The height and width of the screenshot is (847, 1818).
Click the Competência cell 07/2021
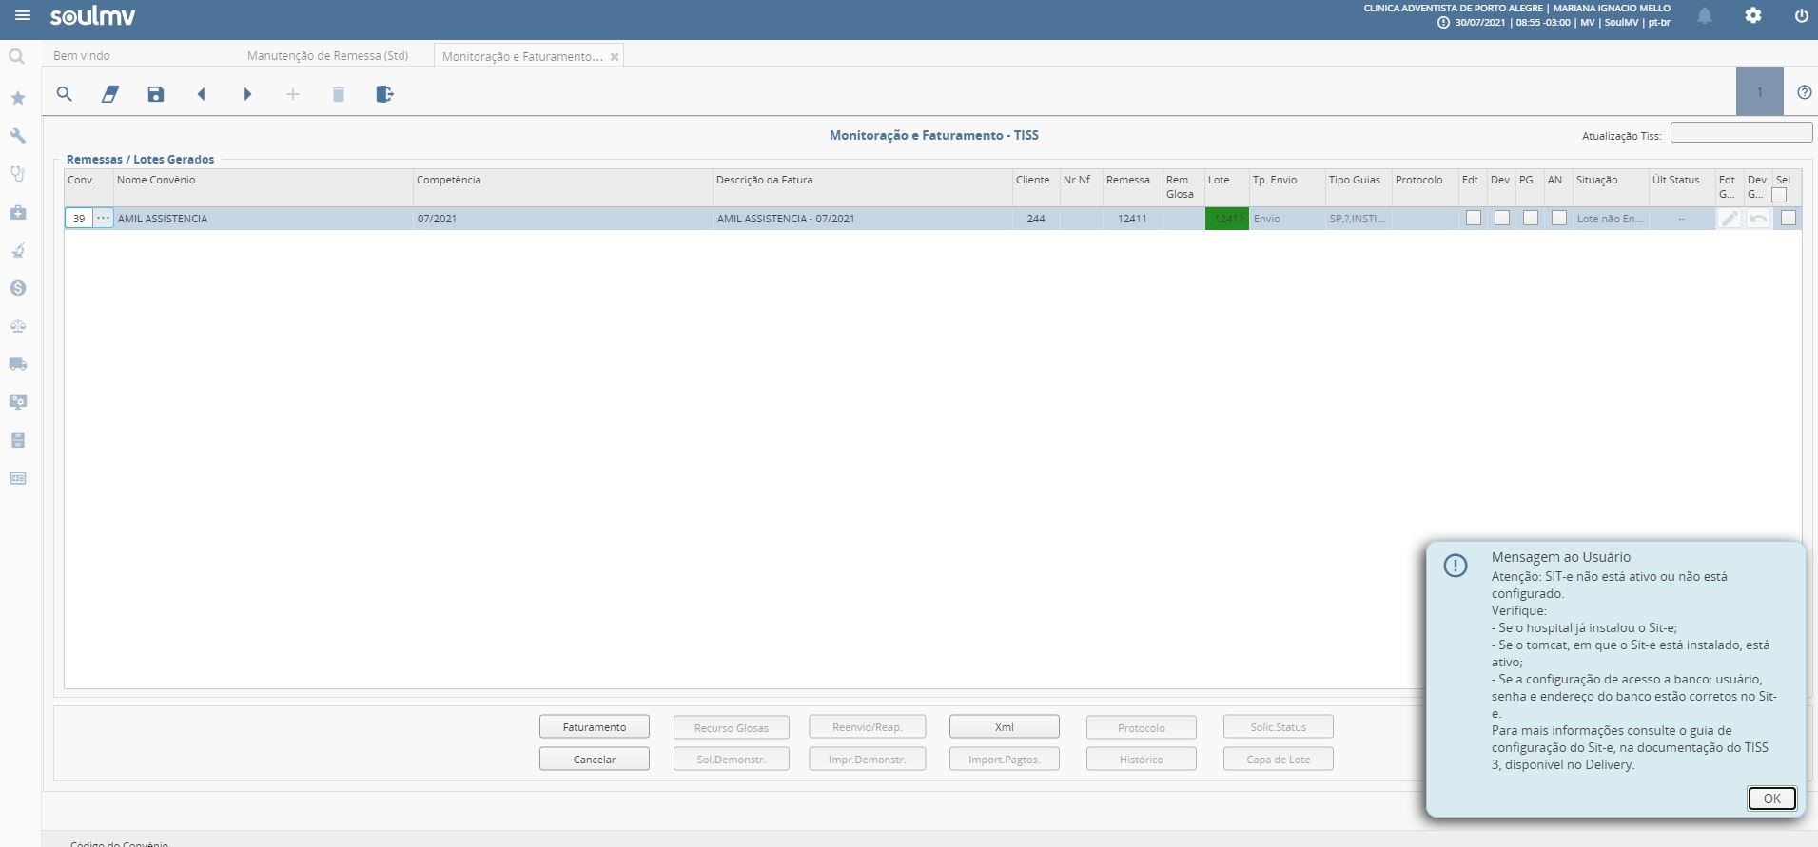(563, 219)
